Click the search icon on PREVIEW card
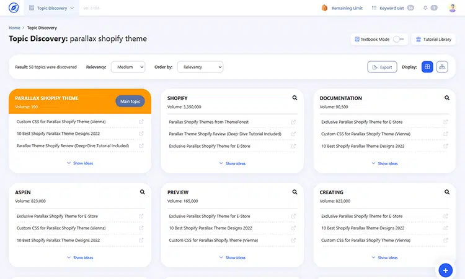 click(x=295, y=192)
